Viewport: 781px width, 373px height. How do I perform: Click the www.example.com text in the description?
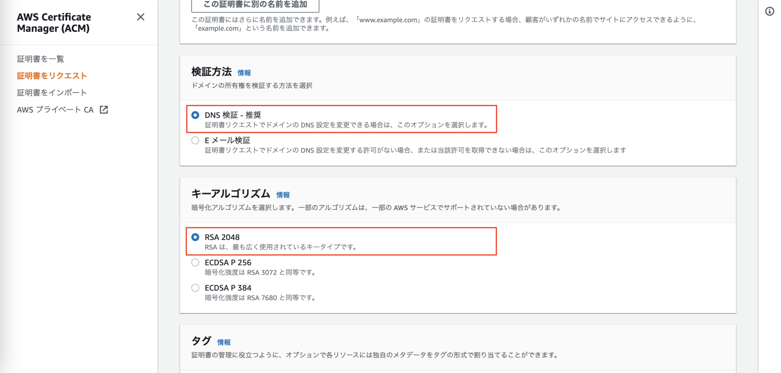point(387,20)
